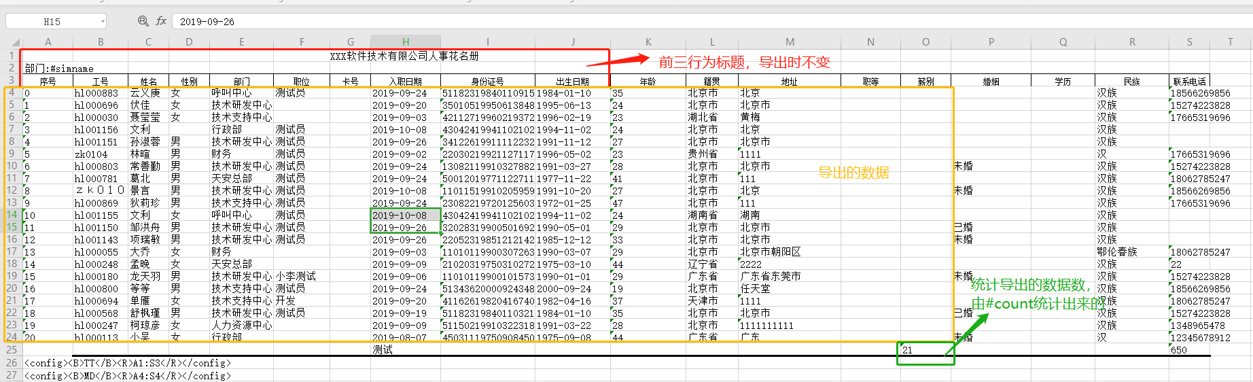Click the config cell containing A1:S3
The width and height of the screenshot is (1253, 382).
click(x=126, y=363)
